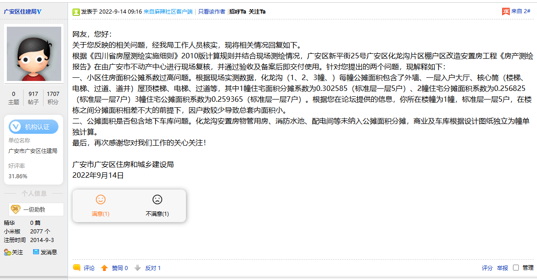Select 只看该作者 filter link
537x280 pixels.
[x=211, y=11]
